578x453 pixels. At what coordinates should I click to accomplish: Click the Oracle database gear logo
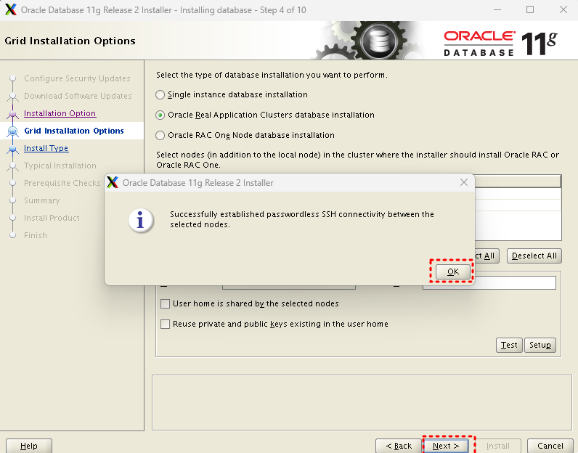coord(378,40)
